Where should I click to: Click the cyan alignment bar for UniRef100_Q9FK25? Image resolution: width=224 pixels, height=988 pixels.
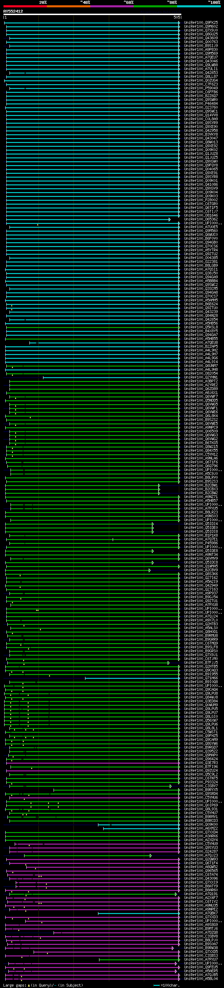pyautogui.click(x=92, y=23)
